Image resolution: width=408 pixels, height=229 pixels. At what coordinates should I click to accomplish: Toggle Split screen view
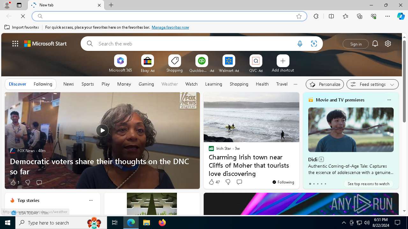(331, 16)
